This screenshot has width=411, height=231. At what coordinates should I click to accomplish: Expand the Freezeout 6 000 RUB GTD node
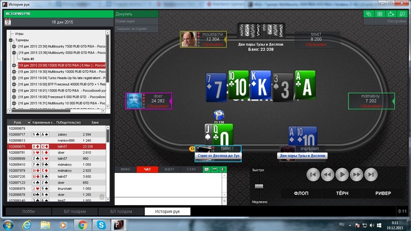pyautogui.click(x=14, y=97)
